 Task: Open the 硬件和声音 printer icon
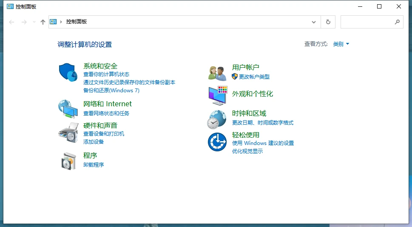[68, 133]
